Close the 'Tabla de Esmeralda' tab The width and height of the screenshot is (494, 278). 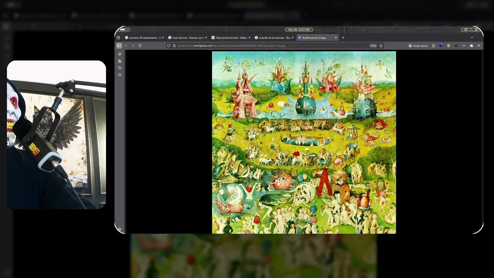click(249, 37)
